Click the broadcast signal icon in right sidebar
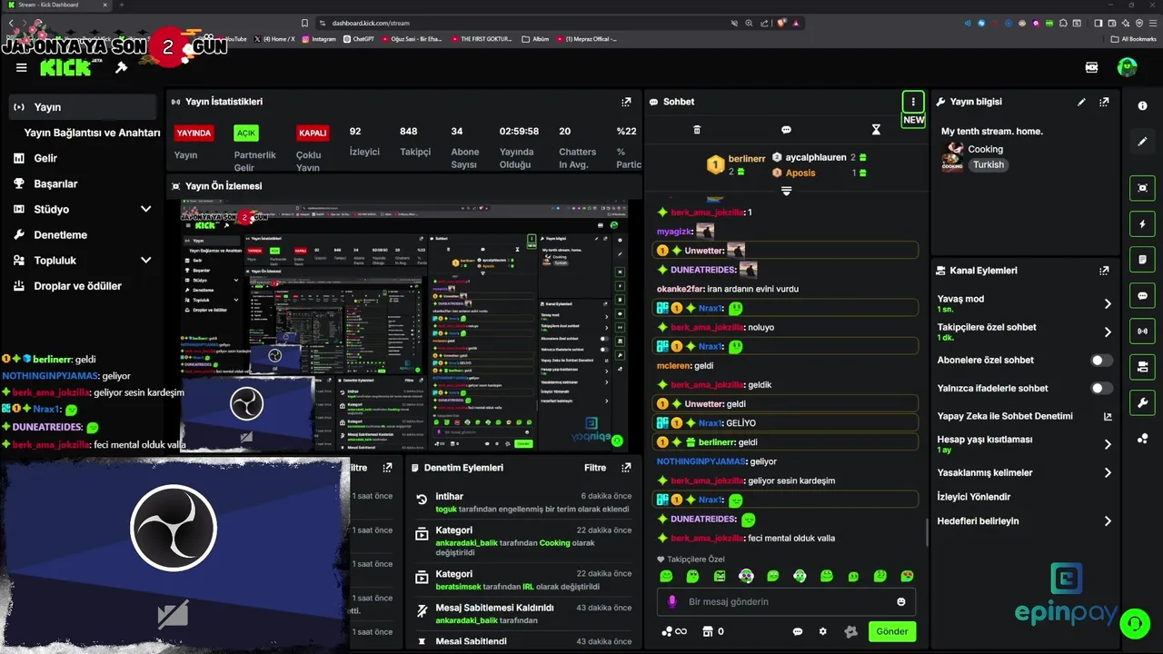The height and width of the screenshot is (654, 1163). pos(1143,332)
